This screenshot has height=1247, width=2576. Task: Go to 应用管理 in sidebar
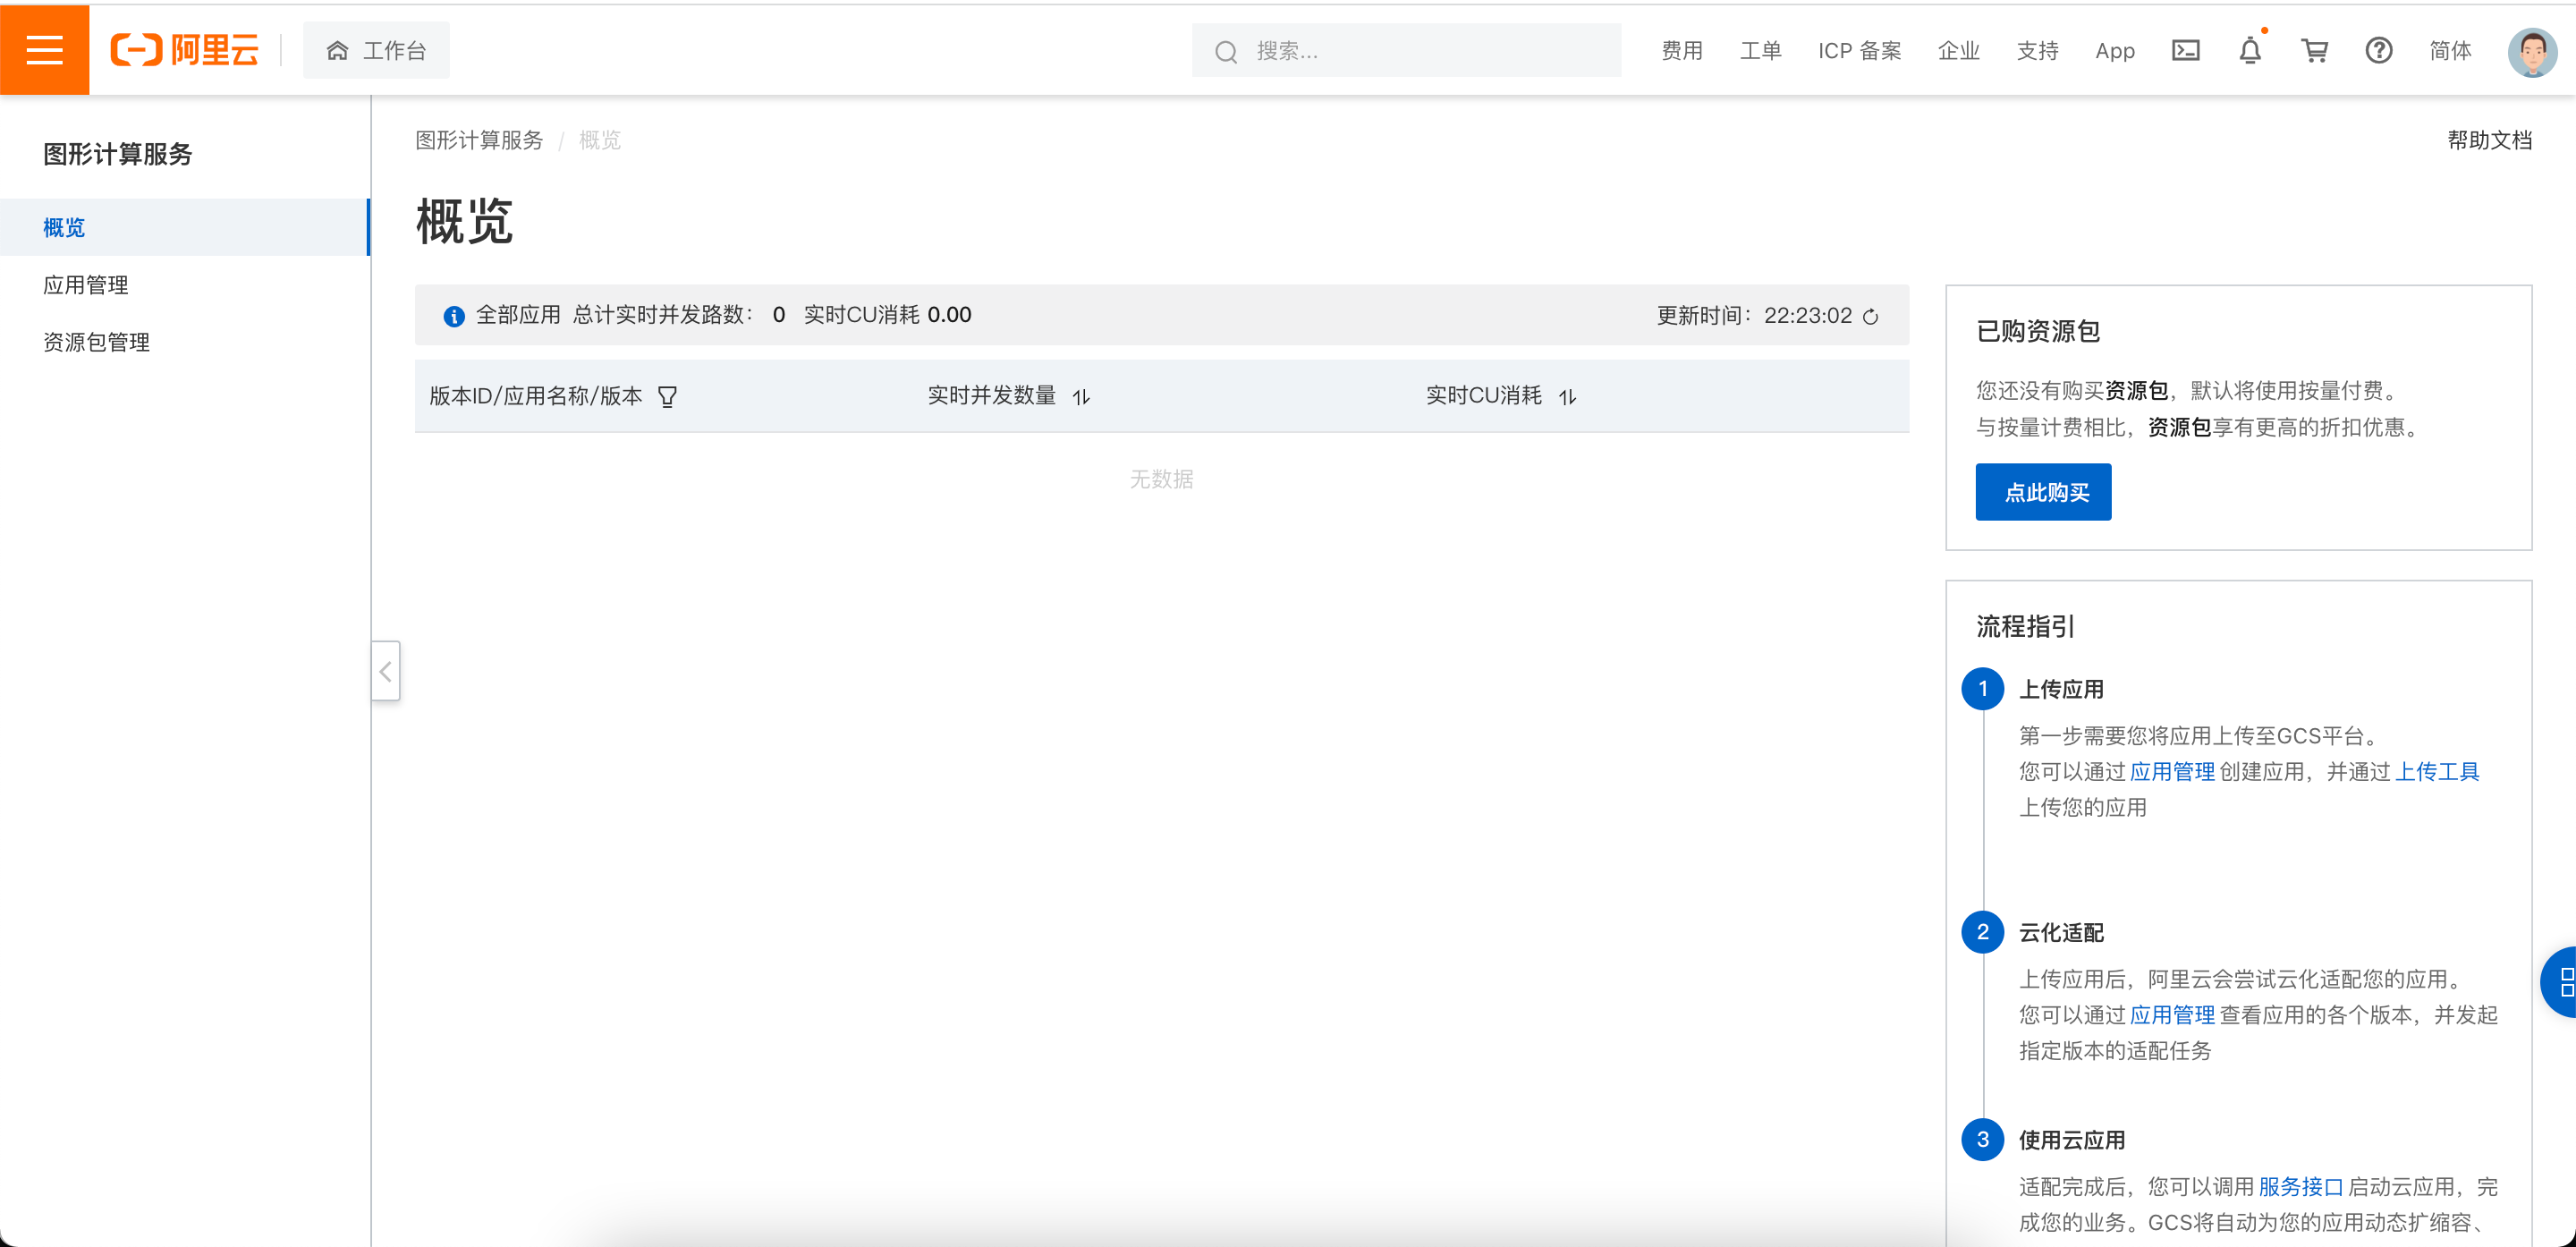86,285
